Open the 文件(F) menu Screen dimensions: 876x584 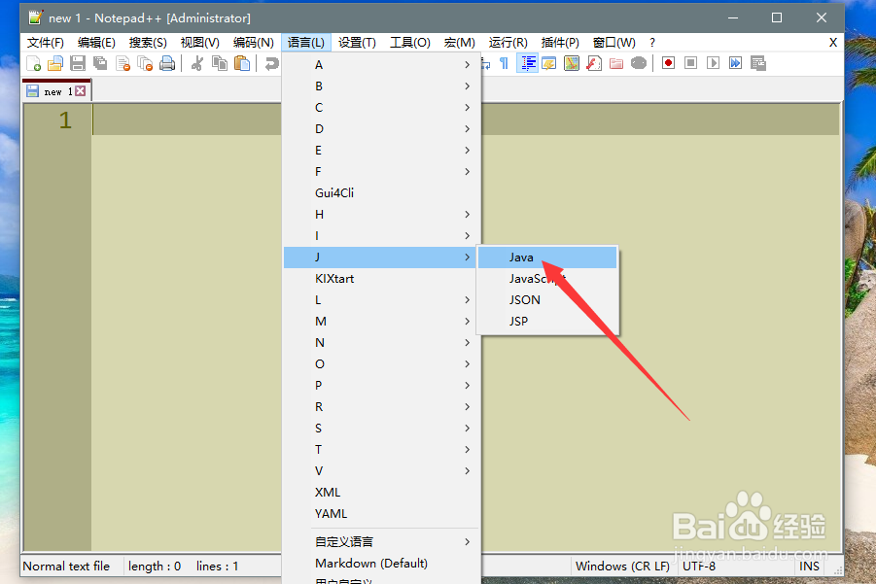[46, 43]
